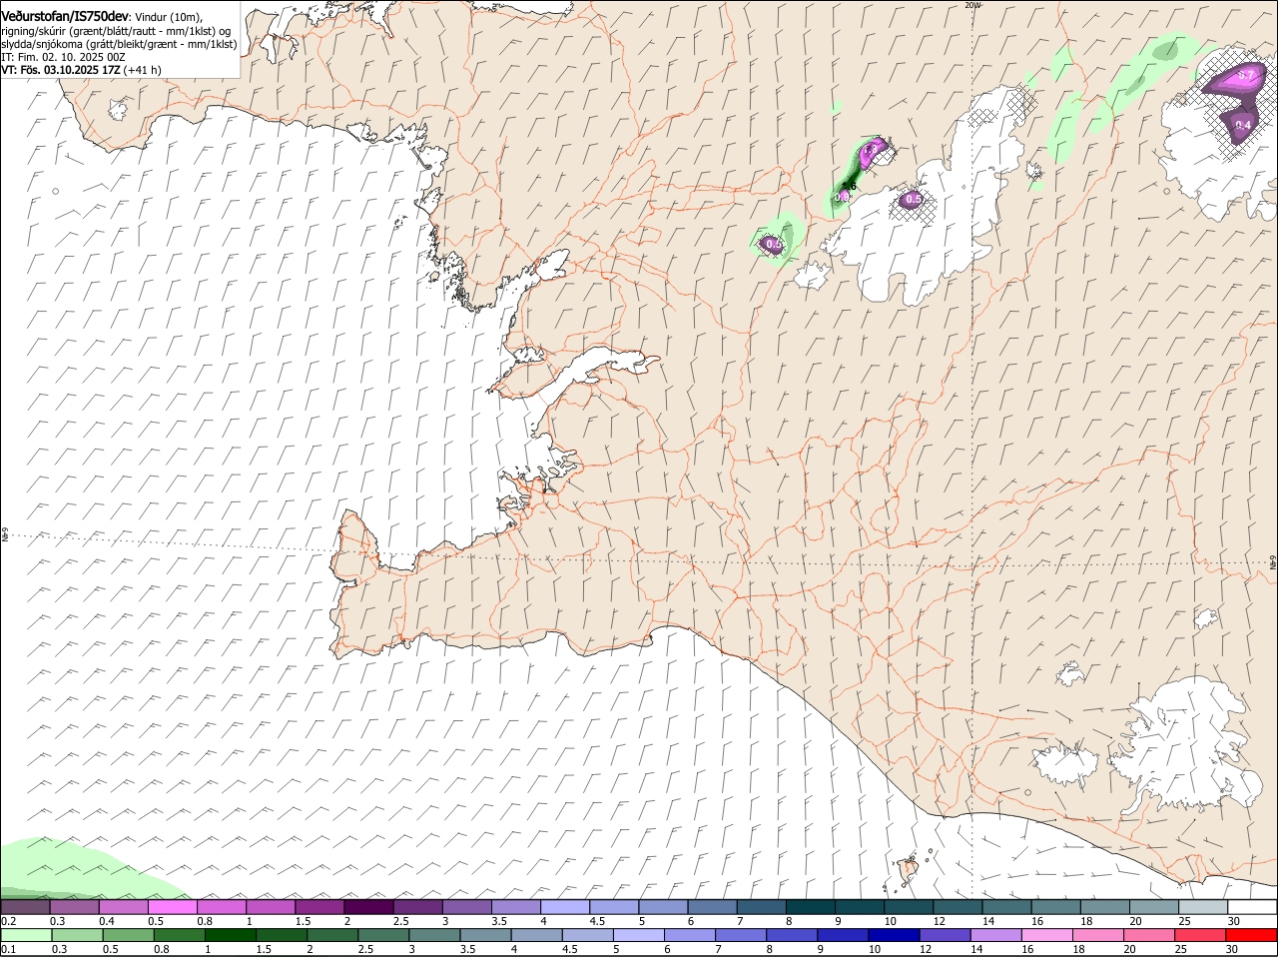The width and height of the screenshot is (1278, 957).
Task: Click the '20W' longitude label on the map
Action: click(972, 5)
